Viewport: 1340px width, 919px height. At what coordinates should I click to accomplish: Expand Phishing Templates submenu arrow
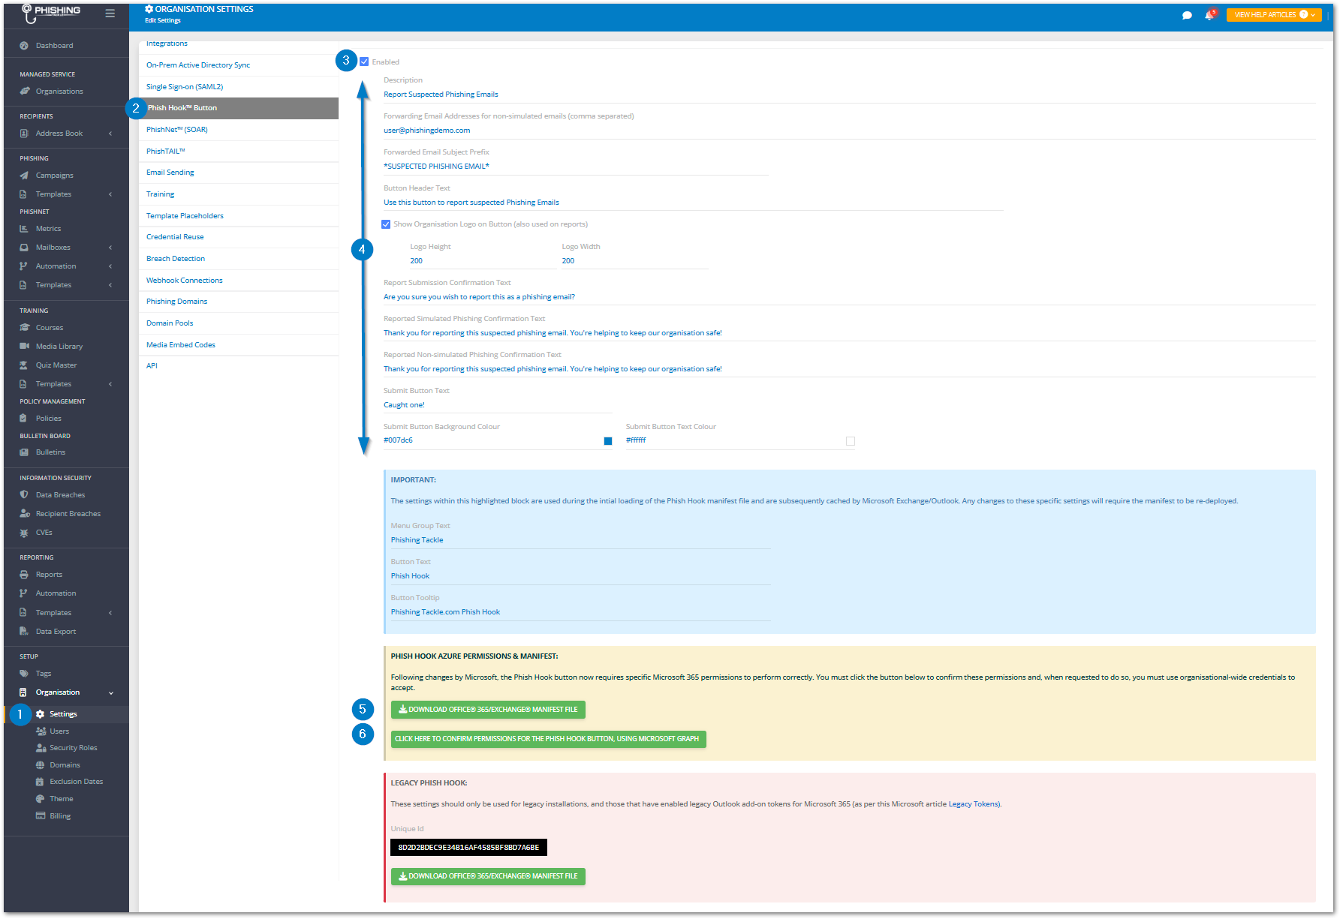(110, 194)
